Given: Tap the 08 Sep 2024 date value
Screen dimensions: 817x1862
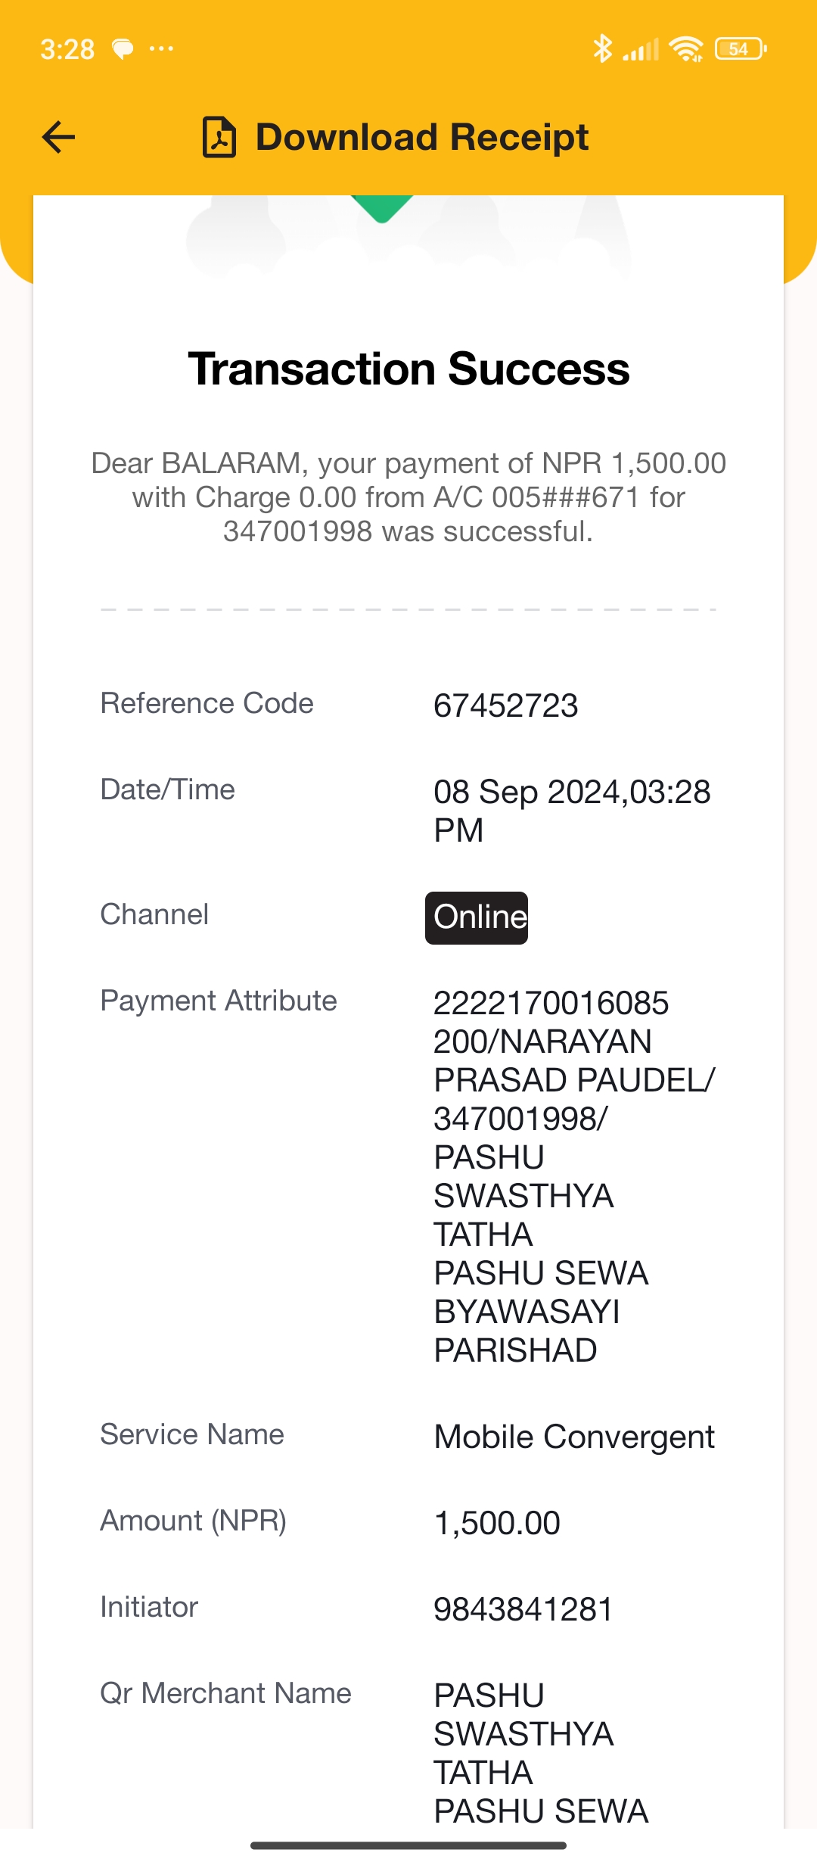Looking at the screenshot, I should pos(572,811).
